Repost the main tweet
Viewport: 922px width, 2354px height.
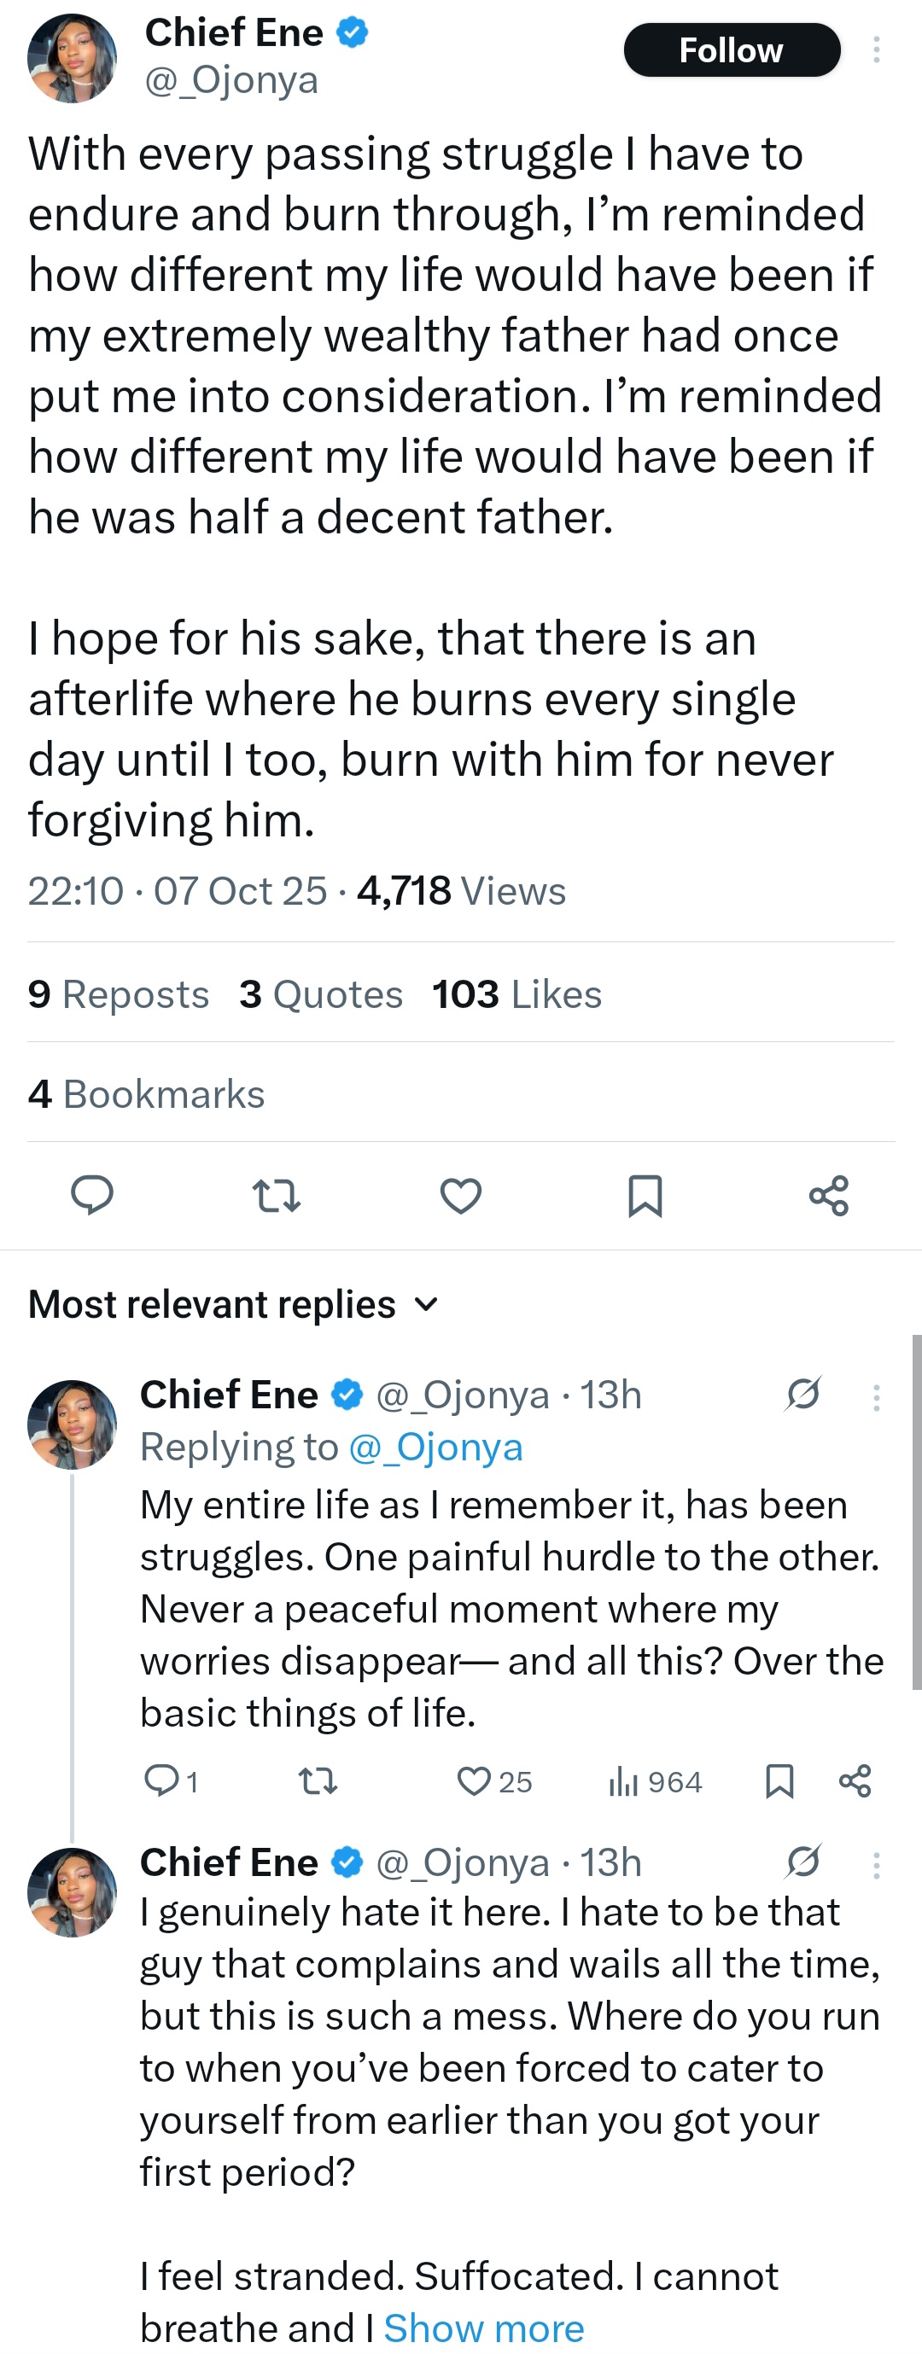(276, 1194)
